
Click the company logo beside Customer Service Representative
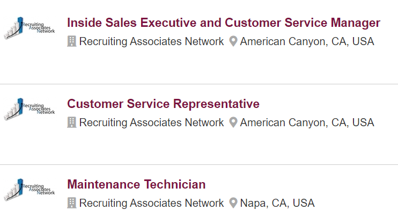pos(30,109)
